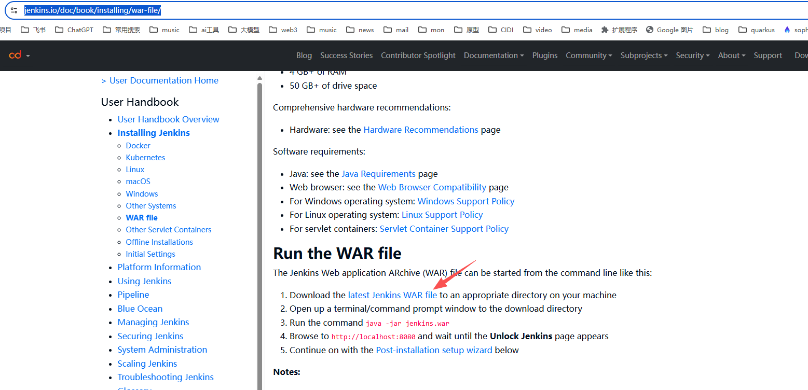The height and width of the screenshot is (390, 808).
Task: Open the video bookmark folder
Action: (x=537, y=30)
